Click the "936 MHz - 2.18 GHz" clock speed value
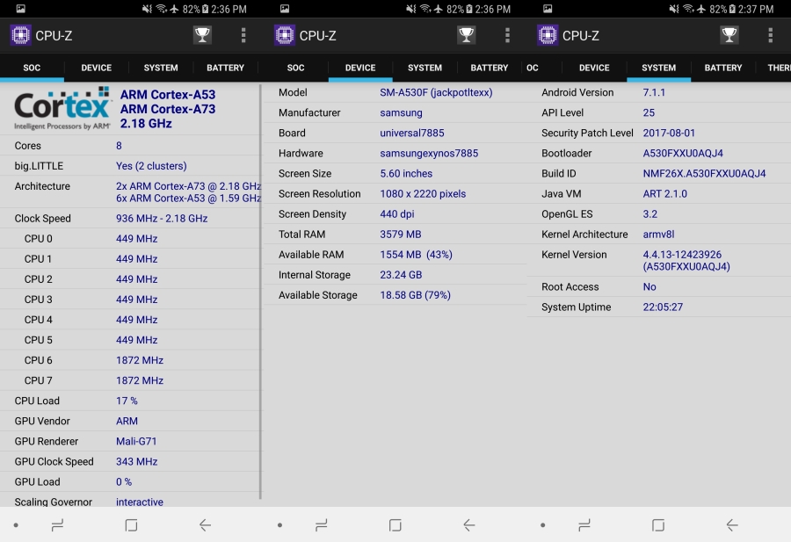The width and height of the screenshot is (791, 542). (x=162, y=219)
